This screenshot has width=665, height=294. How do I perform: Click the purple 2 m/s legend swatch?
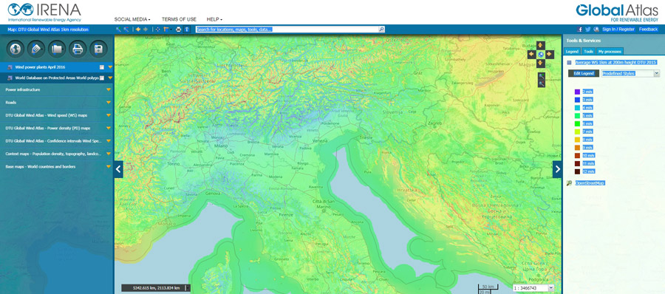(577, 92)
